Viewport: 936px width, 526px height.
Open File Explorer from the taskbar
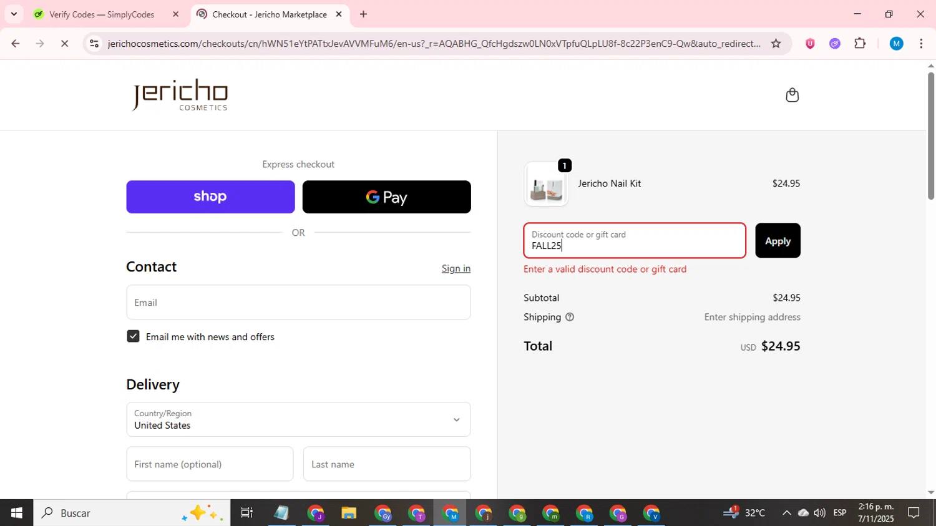(x=348, y=513)
